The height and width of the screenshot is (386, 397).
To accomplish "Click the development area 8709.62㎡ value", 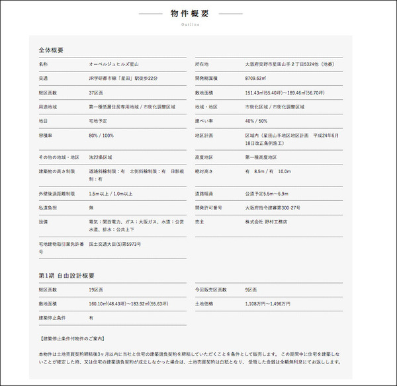I will click(x=257, y=79).
